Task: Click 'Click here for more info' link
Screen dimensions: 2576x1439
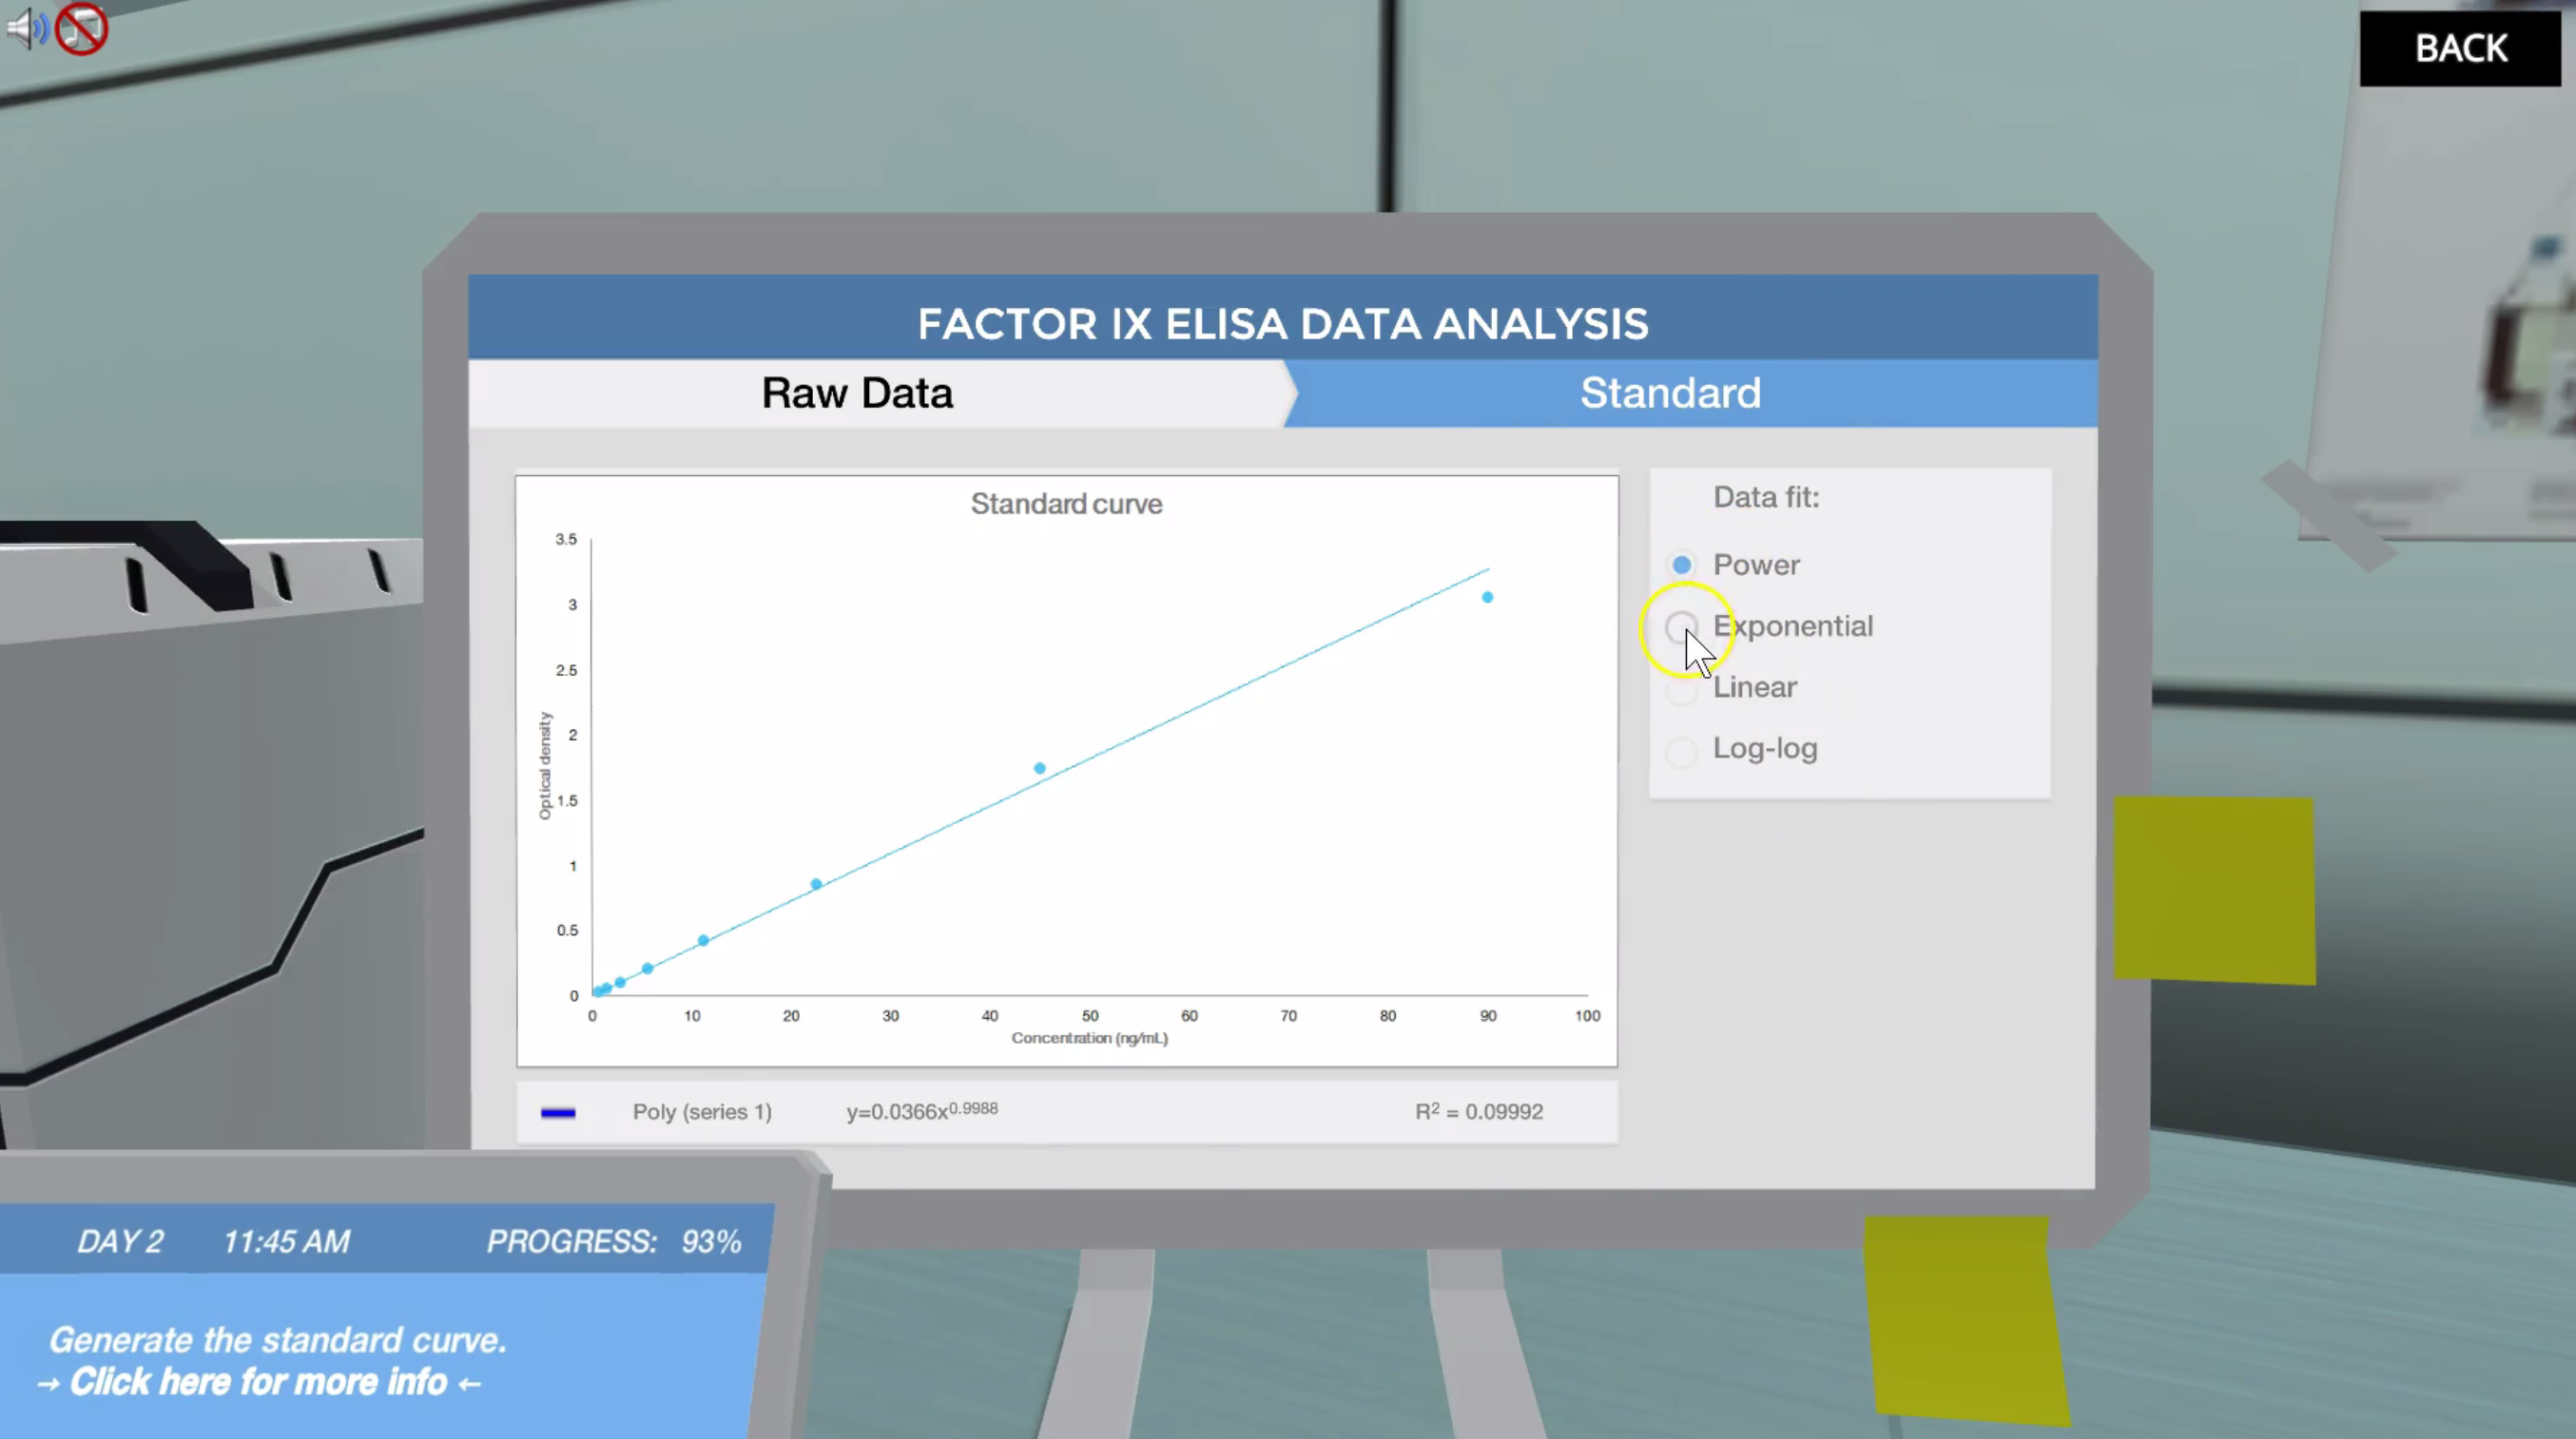Action: pos(259,1382)
